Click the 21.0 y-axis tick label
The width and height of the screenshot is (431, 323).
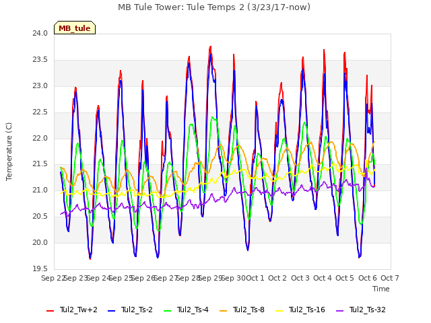click(x=40, y=190)
